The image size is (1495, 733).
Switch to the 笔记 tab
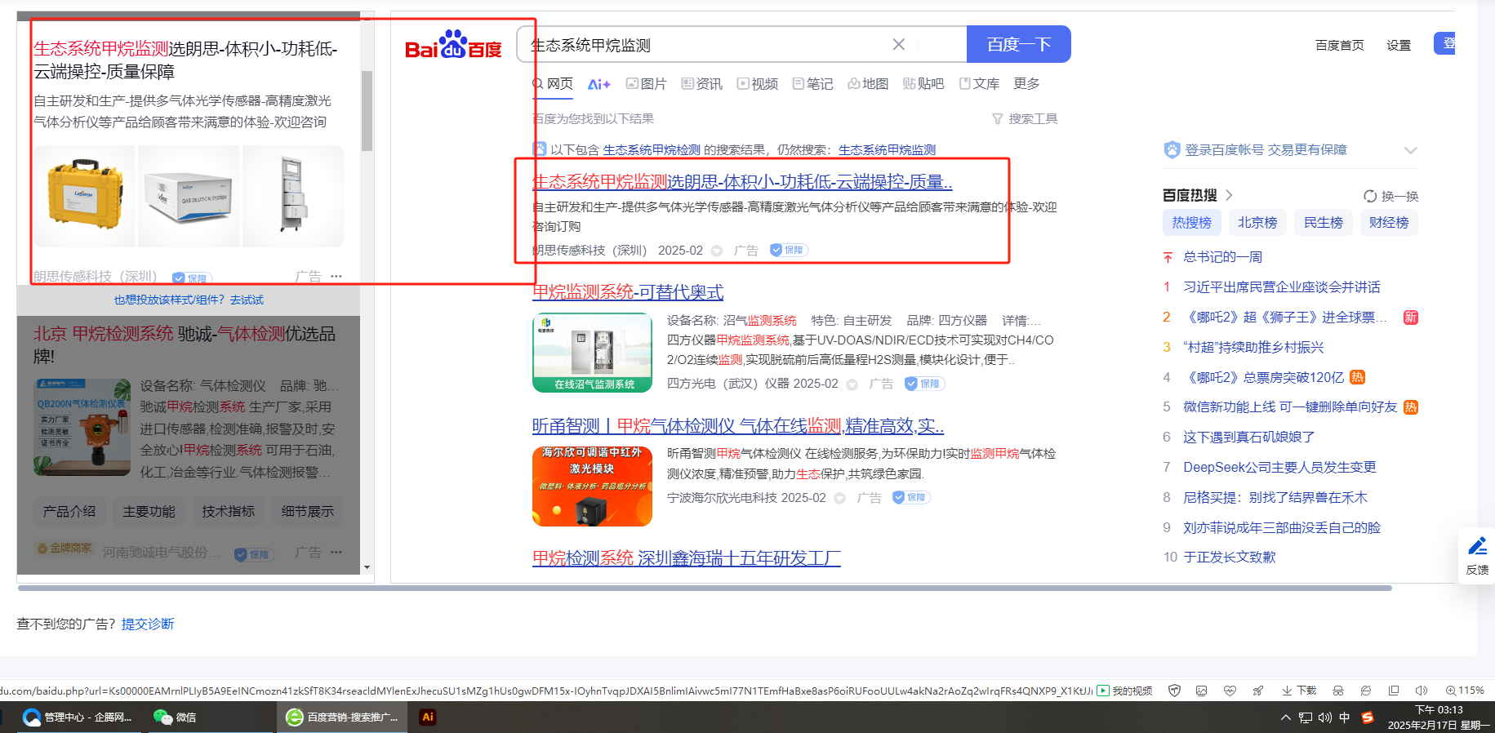813,83
